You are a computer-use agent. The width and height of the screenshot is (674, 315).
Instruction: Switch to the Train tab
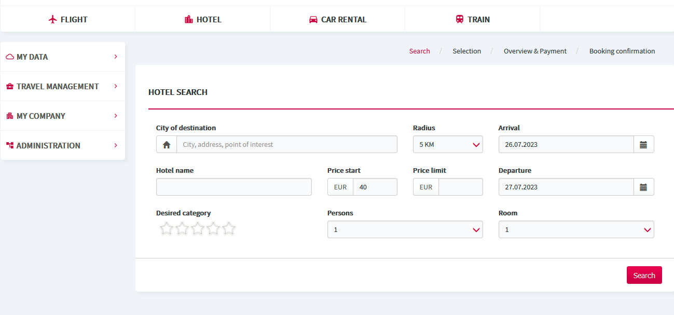point(472,20)
